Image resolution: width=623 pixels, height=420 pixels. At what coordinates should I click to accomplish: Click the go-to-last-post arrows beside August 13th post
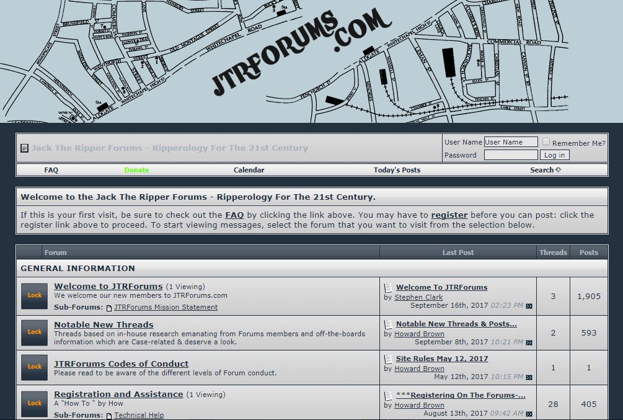coord(529,411)
